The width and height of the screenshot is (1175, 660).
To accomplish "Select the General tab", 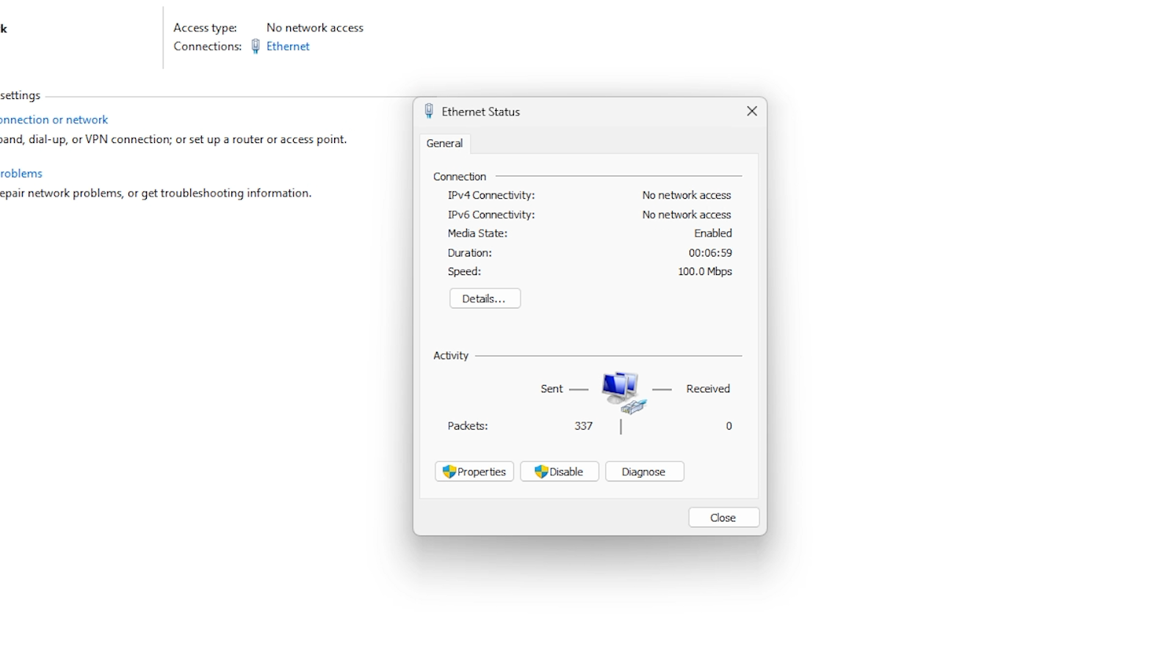I will pos(444,143).
